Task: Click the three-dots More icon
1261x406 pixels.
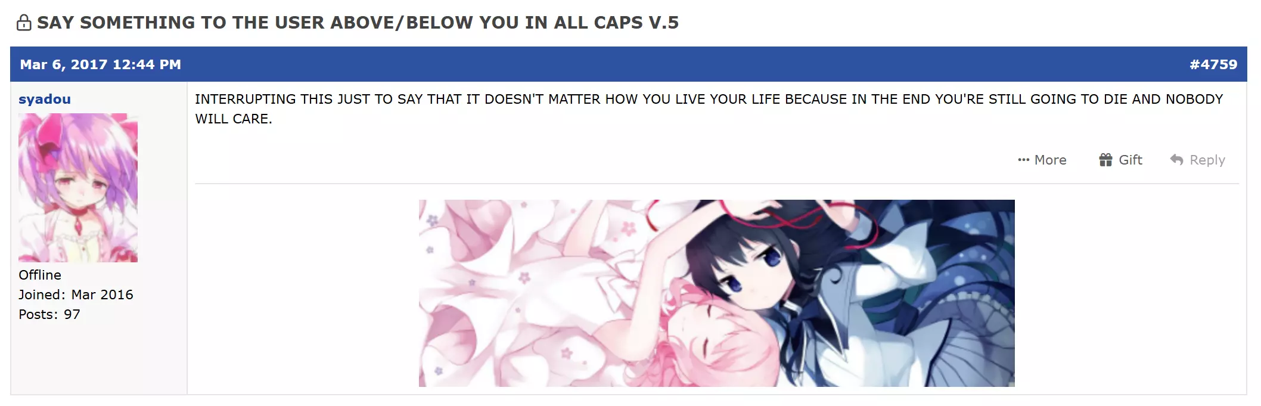Action: [1024, 160]
